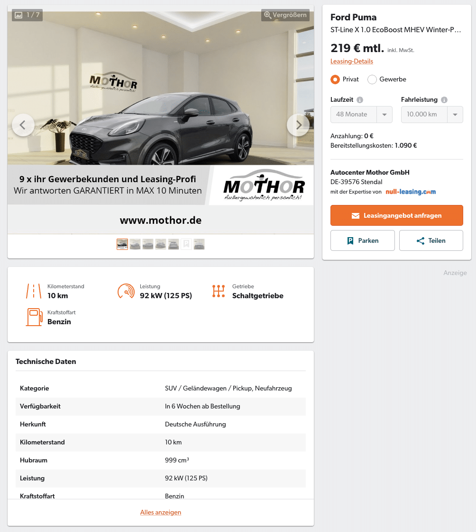476x532 pixels.
Task: Expand technical data with Alles anzeigen
Action: pyautogui.click(x=161, y=512)
